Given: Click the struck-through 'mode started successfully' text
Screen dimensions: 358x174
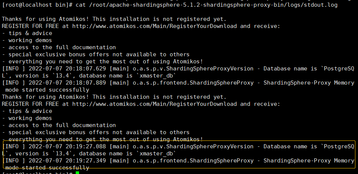Looking at the screenshot, I should [47, 168].
